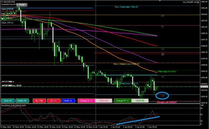Click the Stoch(34,6,2) indicator label

coord(14,106)
